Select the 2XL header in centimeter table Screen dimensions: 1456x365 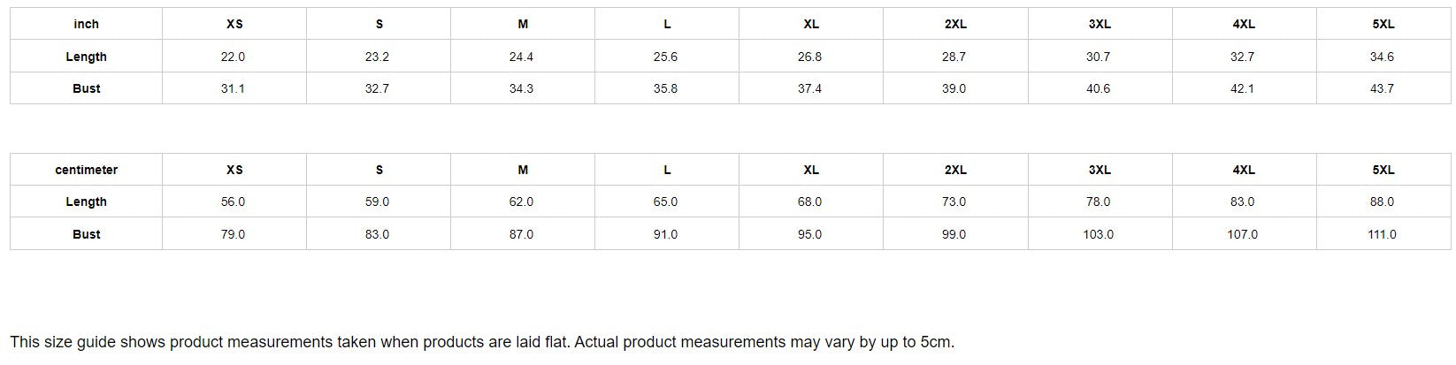pyautogui.click(x=955, y=170)
